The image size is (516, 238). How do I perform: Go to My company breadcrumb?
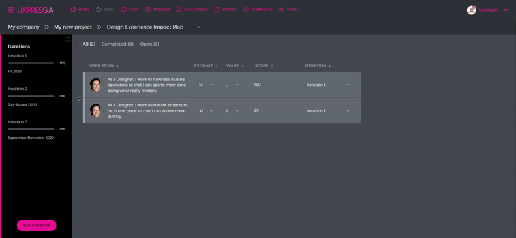[23, 27]
